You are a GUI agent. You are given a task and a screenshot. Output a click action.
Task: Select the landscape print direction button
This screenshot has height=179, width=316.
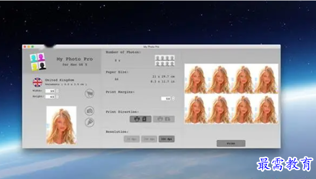[x=163, y=119]
